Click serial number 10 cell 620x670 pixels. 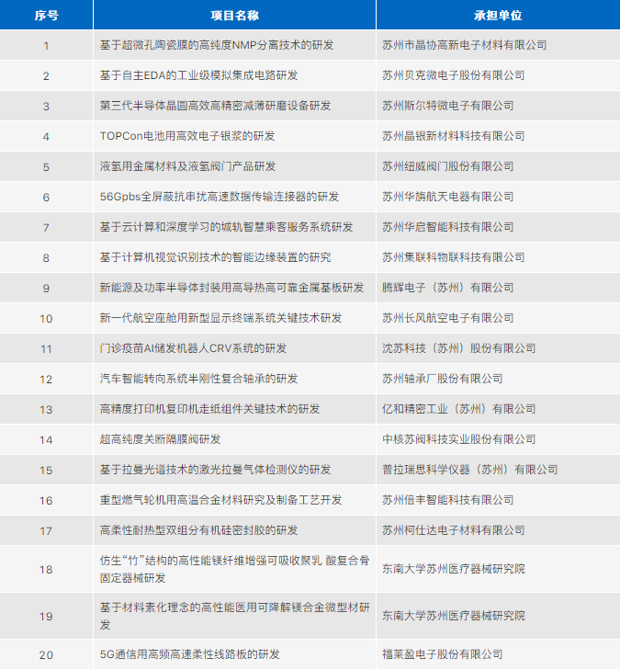46,318
